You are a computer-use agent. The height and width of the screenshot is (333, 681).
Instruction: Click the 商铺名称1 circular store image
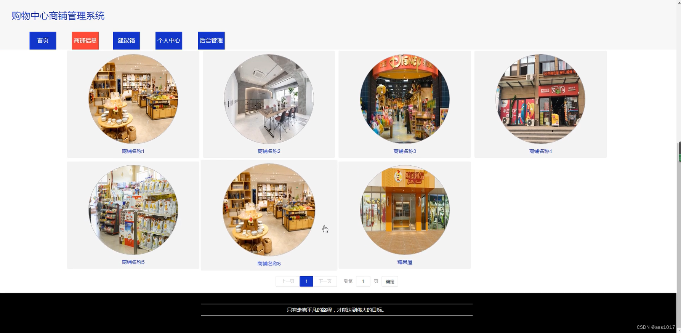[x=133, y=99]
